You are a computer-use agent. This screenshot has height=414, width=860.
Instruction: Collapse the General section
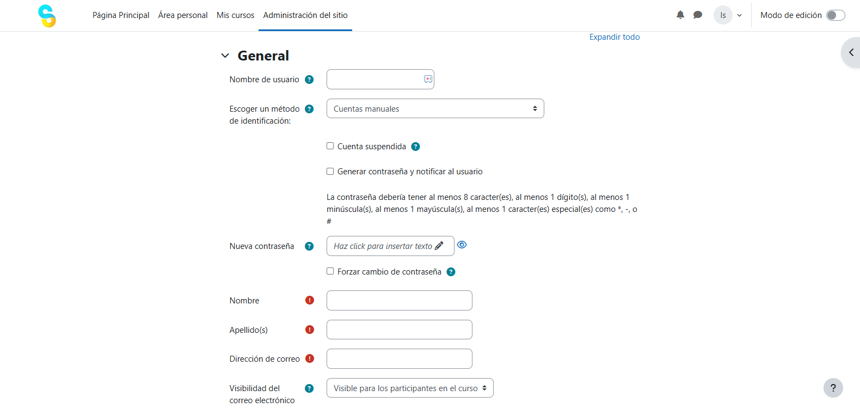[x=225, y=55]
